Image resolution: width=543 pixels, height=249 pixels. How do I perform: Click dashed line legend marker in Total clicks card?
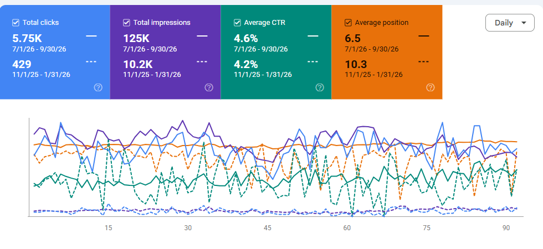[x=91, y=62]
